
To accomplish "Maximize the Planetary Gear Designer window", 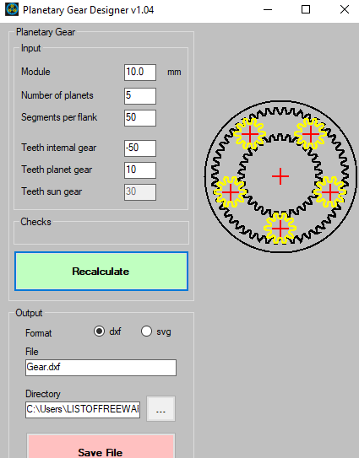I will (306, 9).
